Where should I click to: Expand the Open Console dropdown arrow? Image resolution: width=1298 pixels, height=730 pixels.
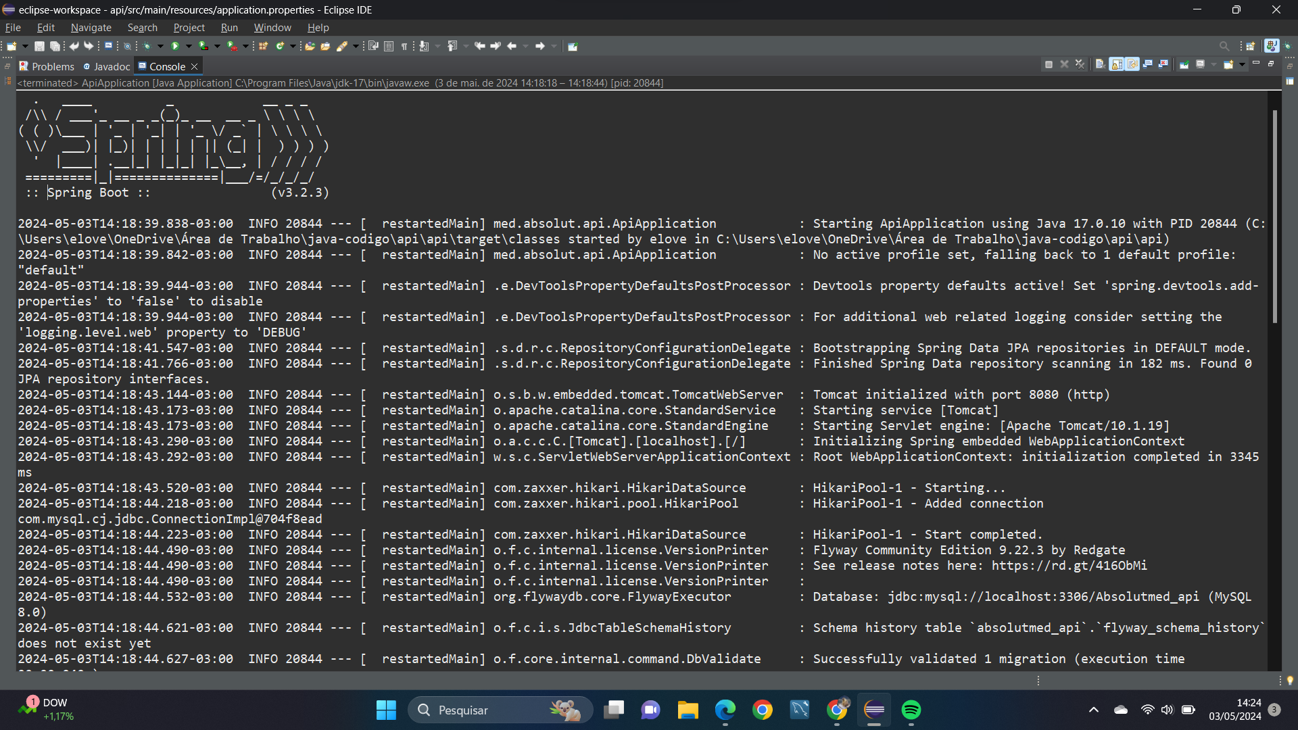(x=1242, y=64)
